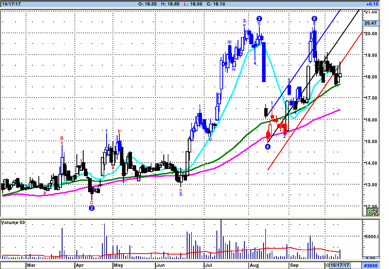The width and height of the screenshot is (389, 269).
Task: Click the Aug label on time axis
Action: (254, 265)
